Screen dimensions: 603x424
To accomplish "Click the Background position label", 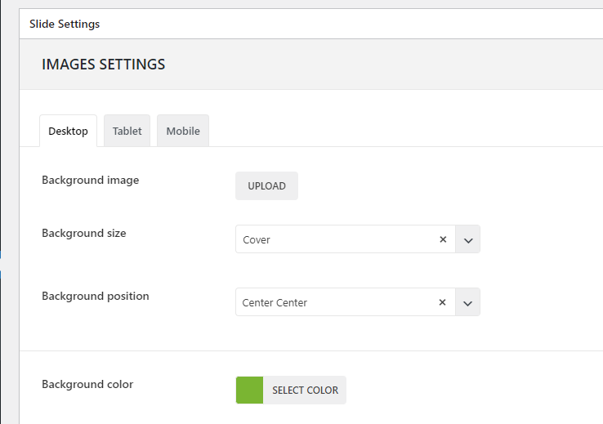I will [x=95, y=296].
